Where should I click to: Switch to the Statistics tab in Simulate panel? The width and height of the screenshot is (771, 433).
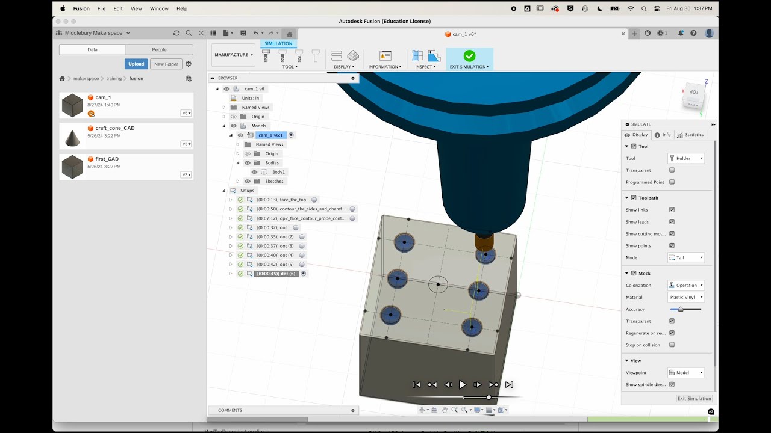pyautogui.click(x=690, y=135)
